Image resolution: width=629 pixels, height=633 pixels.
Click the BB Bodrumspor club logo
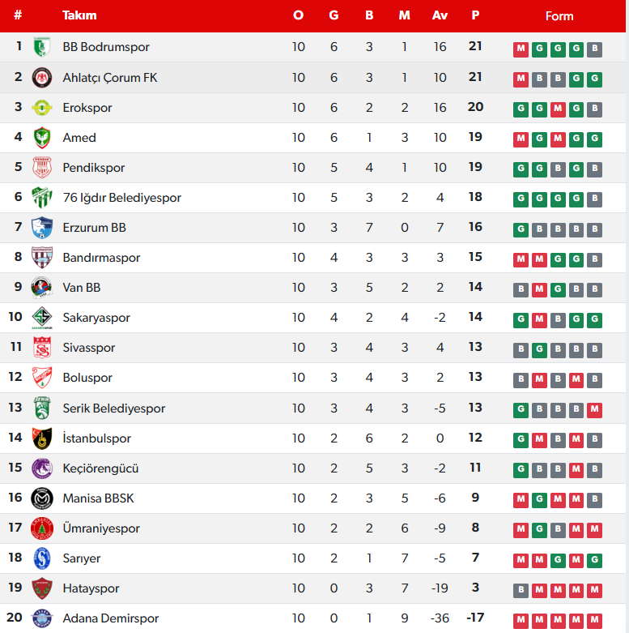point(41,48)
